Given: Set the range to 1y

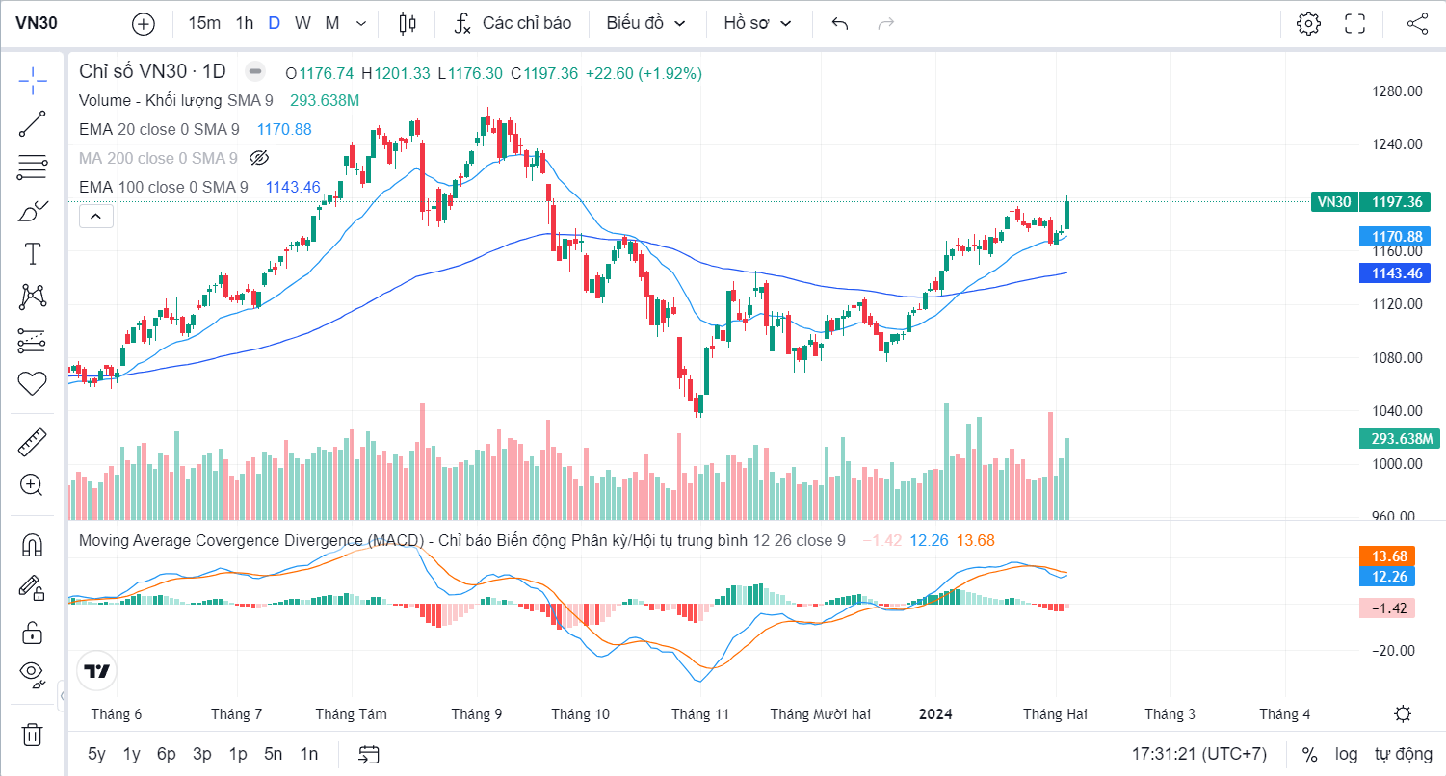Looking at the screenshot, I should click(x=131, y=754).
